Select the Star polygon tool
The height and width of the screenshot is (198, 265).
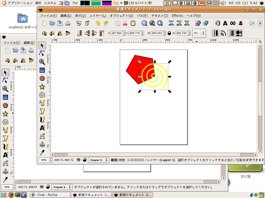point(42,87)
